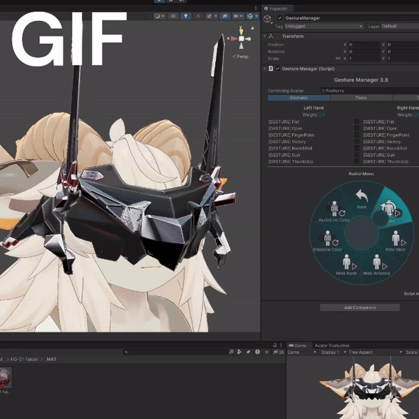Click Position X value field
Viewport: 419px width, 419px height.
[364, 45]
